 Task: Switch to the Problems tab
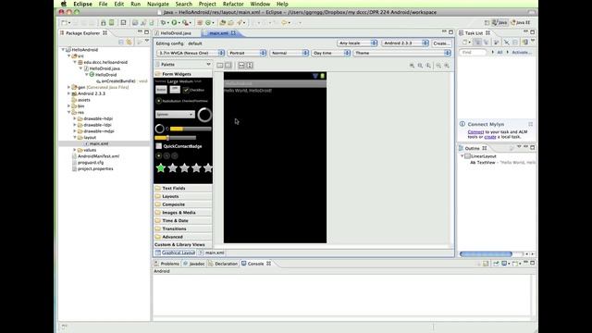(166, 264)
